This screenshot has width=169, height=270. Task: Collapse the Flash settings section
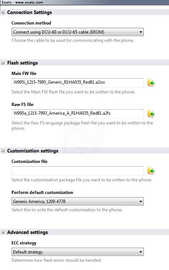(x=3, y=63)
